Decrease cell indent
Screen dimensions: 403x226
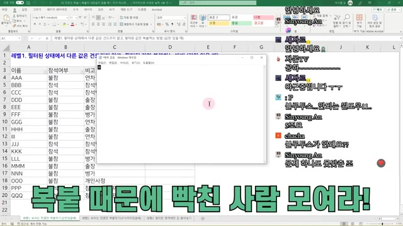click(110, 24)
